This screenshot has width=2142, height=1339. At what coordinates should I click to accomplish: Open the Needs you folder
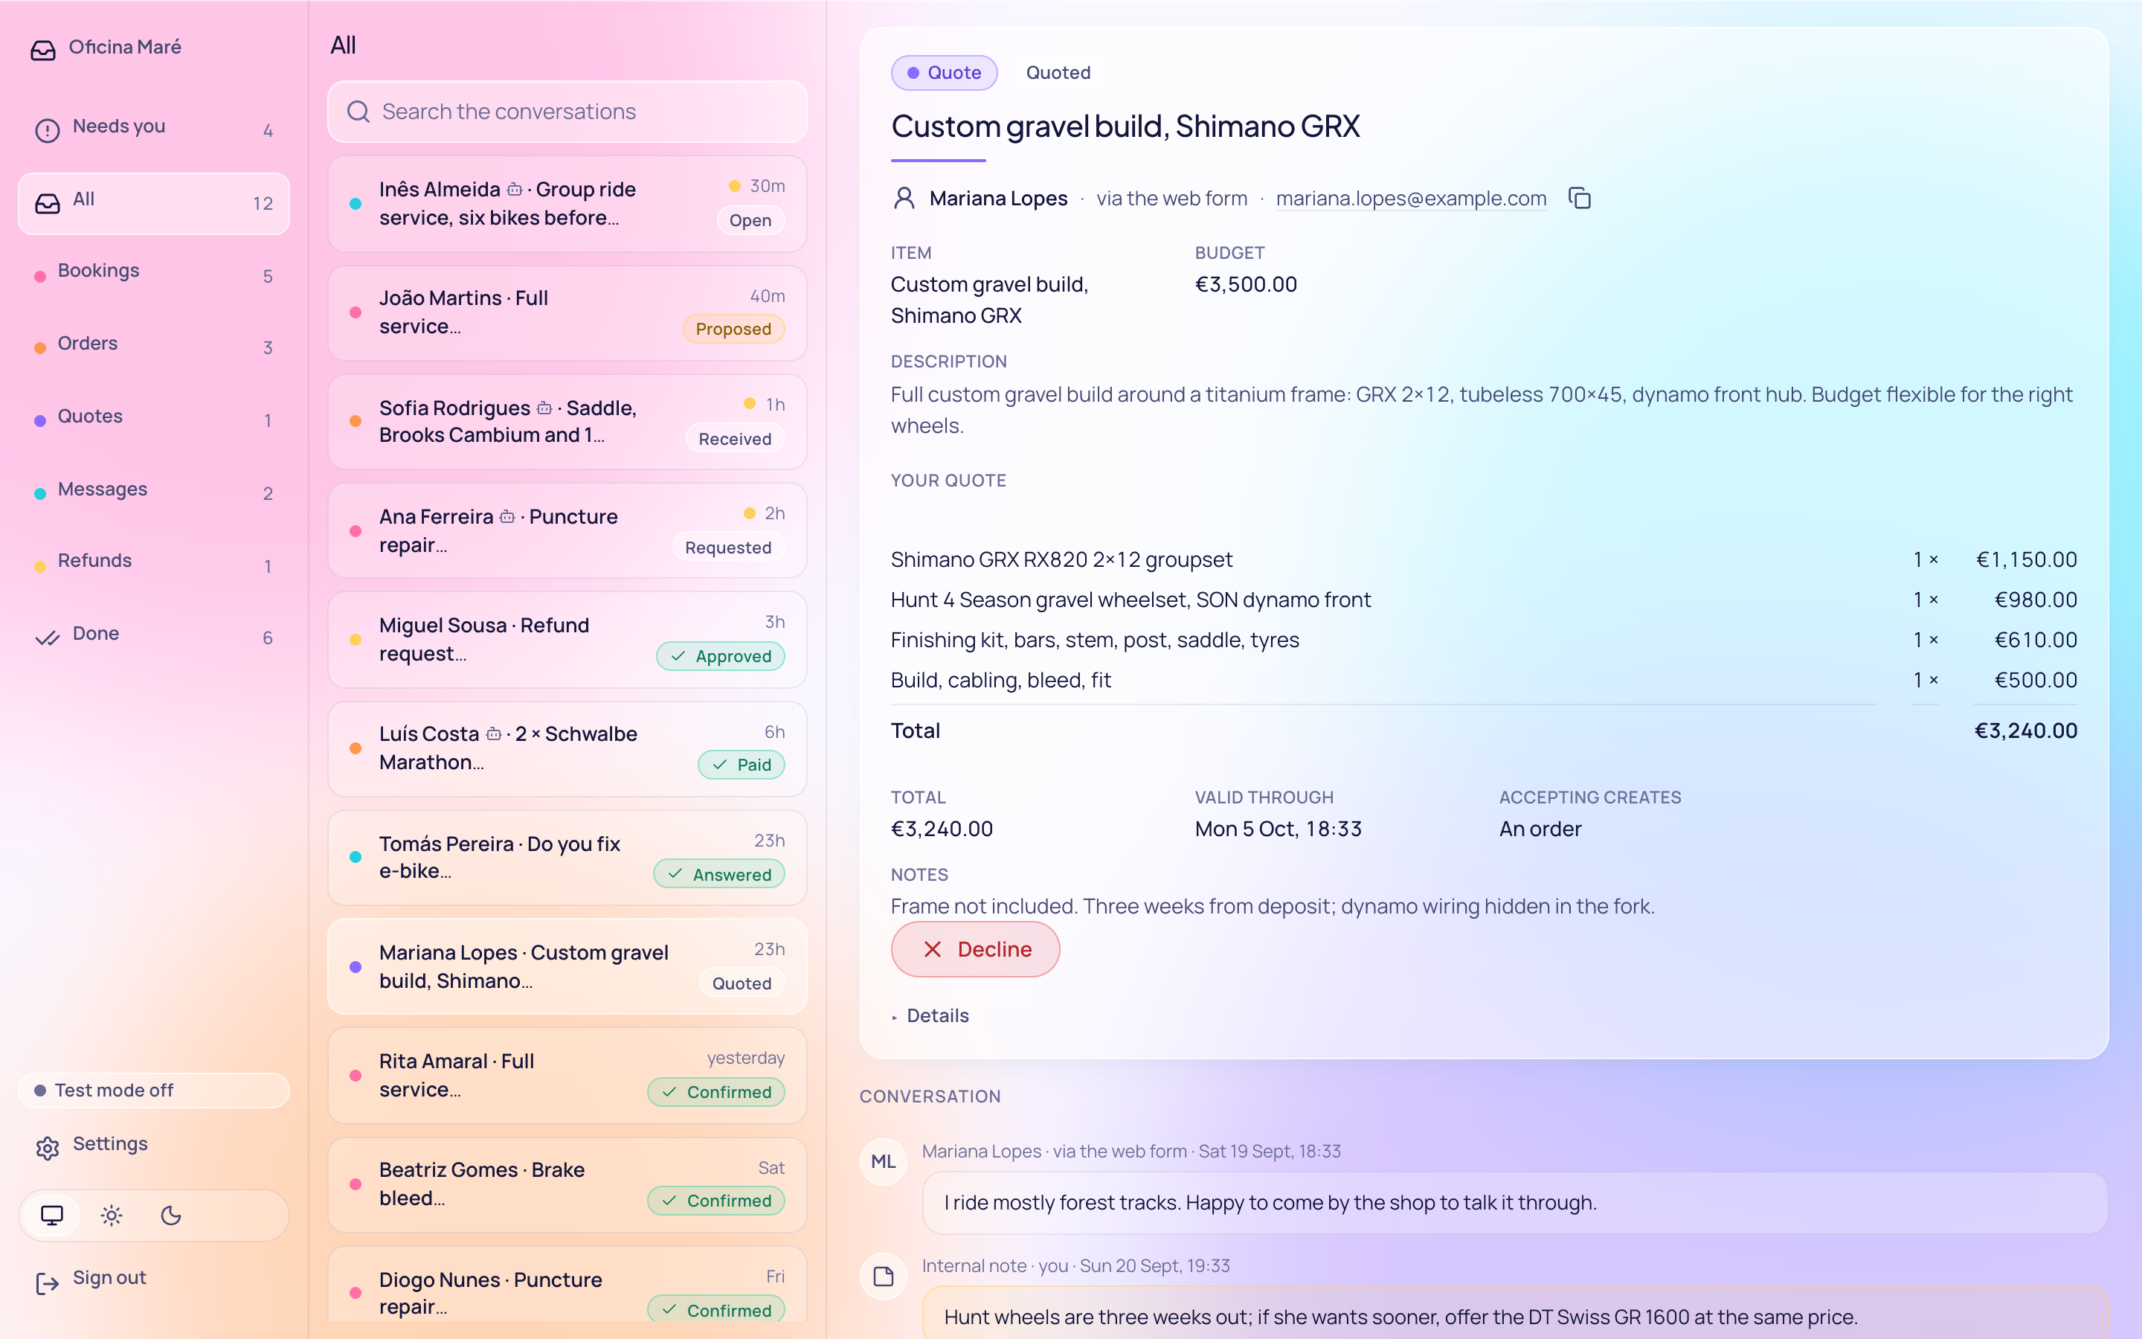point(154,130)
